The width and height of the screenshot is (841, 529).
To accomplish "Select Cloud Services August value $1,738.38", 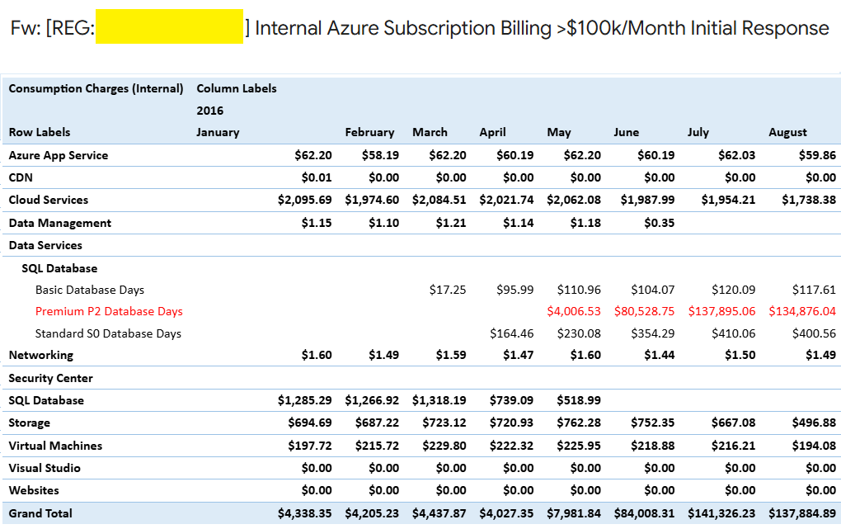I will [808, 200].
